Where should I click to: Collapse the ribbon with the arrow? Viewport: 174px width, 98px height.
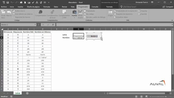point(172,20)
